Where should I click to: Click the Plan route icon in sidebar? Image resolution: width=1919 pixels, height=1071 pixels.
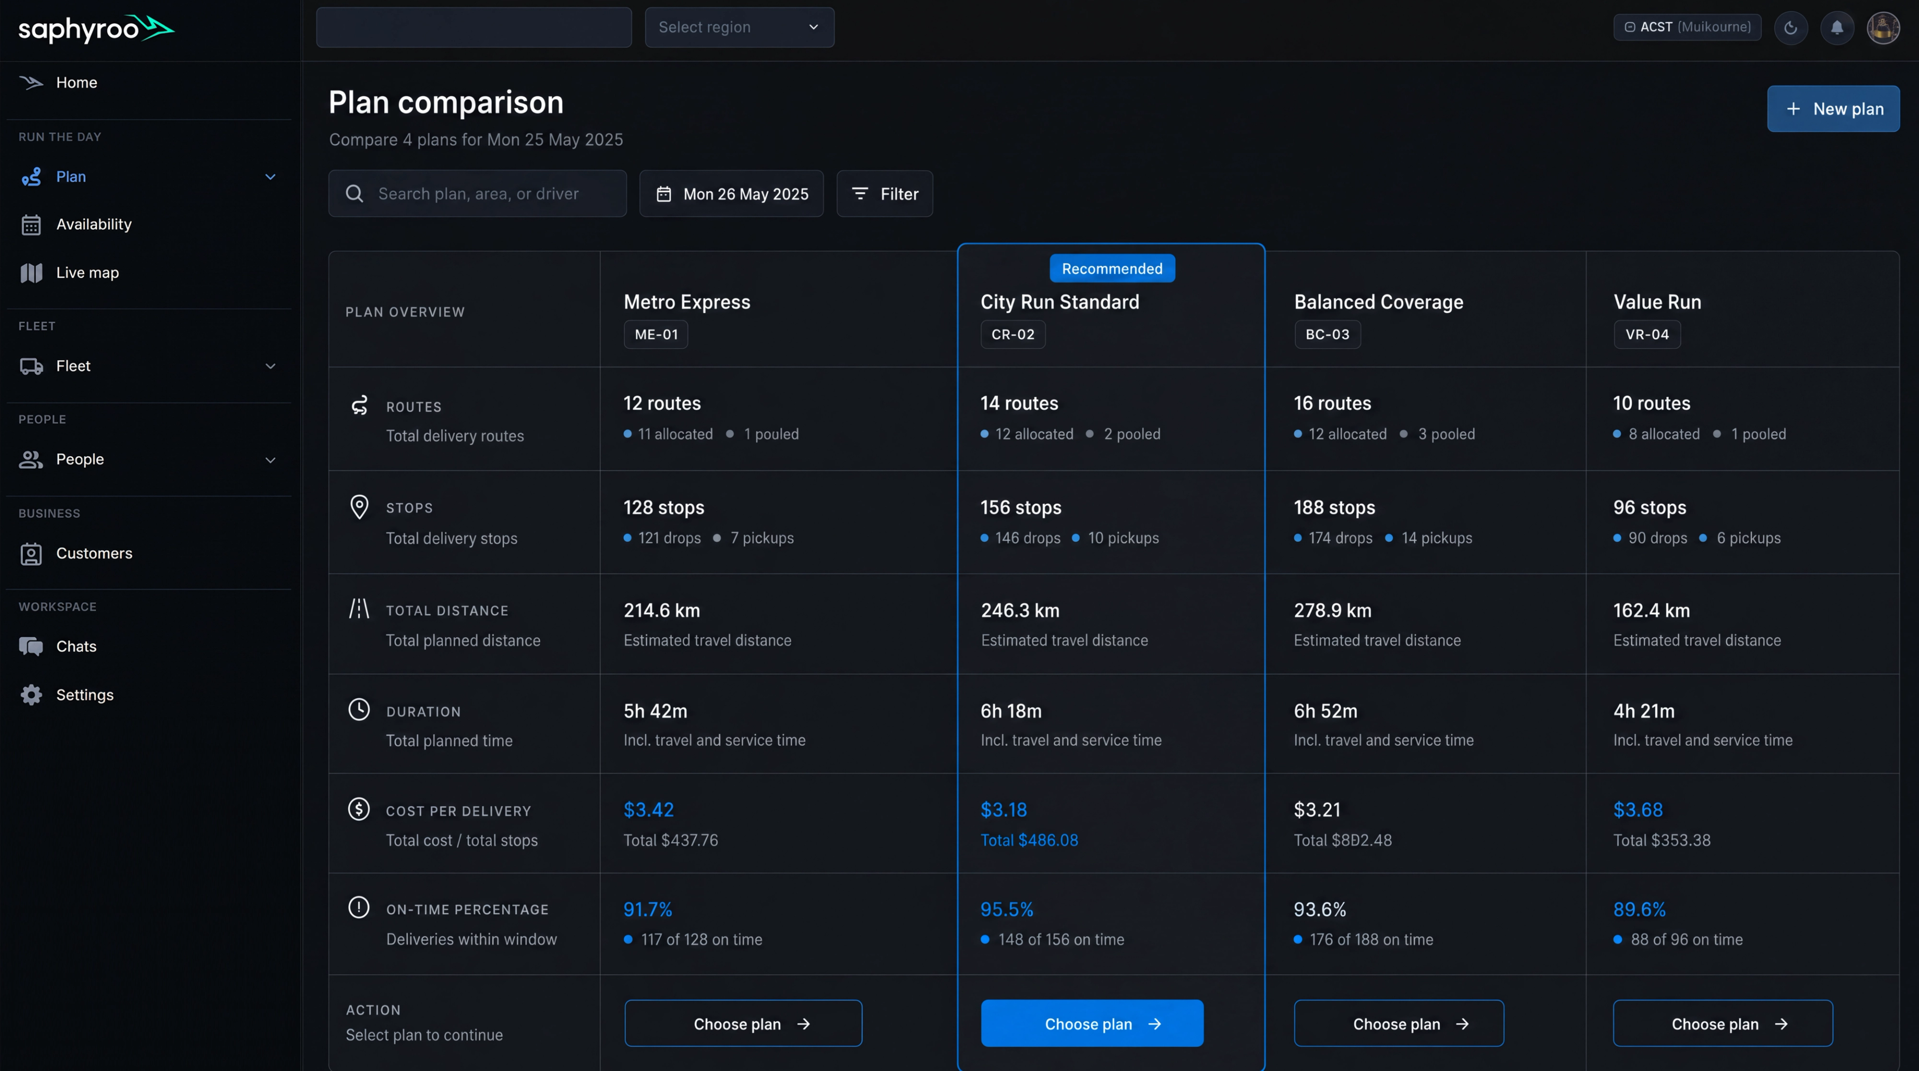[x=31, y=176]
